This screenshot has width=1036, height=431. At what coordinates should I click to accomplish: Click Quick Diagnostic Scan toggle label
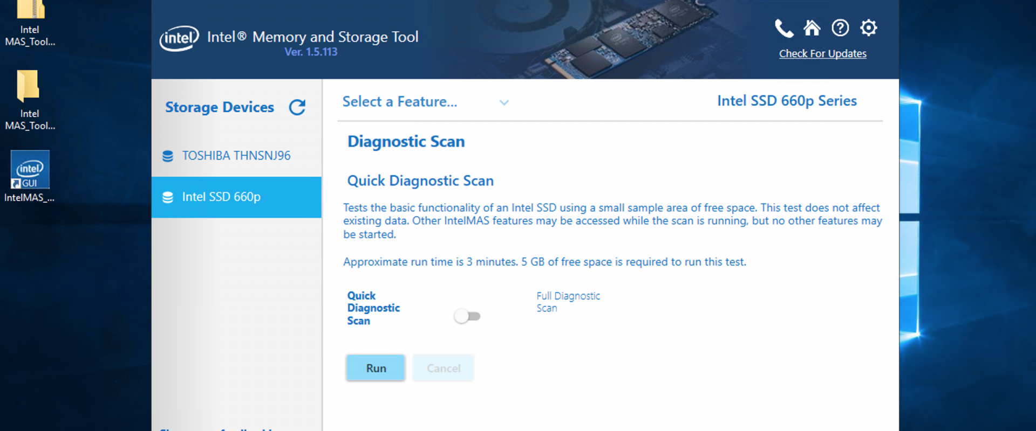click(373, 308)
